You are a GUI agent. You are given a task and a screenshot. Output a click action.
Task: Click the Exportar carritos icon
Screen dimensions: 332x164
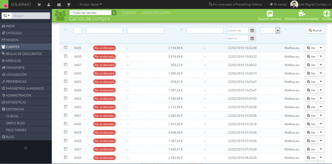(x=270, y=14)
